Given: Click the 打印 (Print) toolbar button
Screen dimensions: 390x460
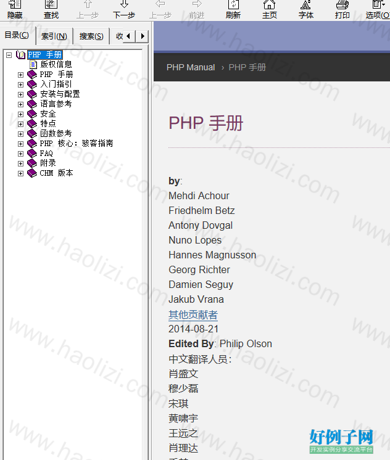Looking at the screenshot, I should (x=342, y=9).
